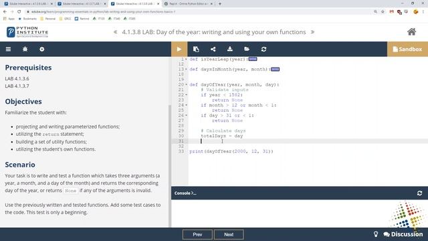Download the code using the download icon
This screenshot has height=241, width=428.
(230, 49)
